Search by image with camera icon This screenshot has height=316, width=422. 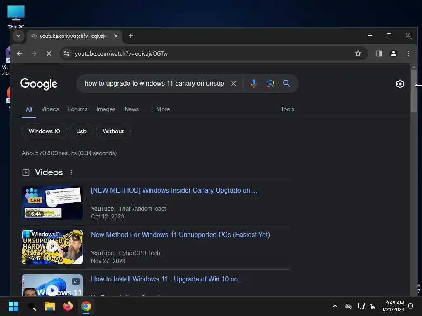coord(270,84)
